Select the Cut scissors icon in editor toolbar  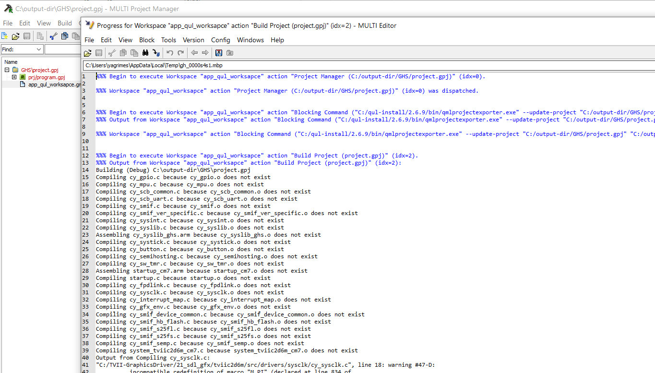click(x=112, y=53)
